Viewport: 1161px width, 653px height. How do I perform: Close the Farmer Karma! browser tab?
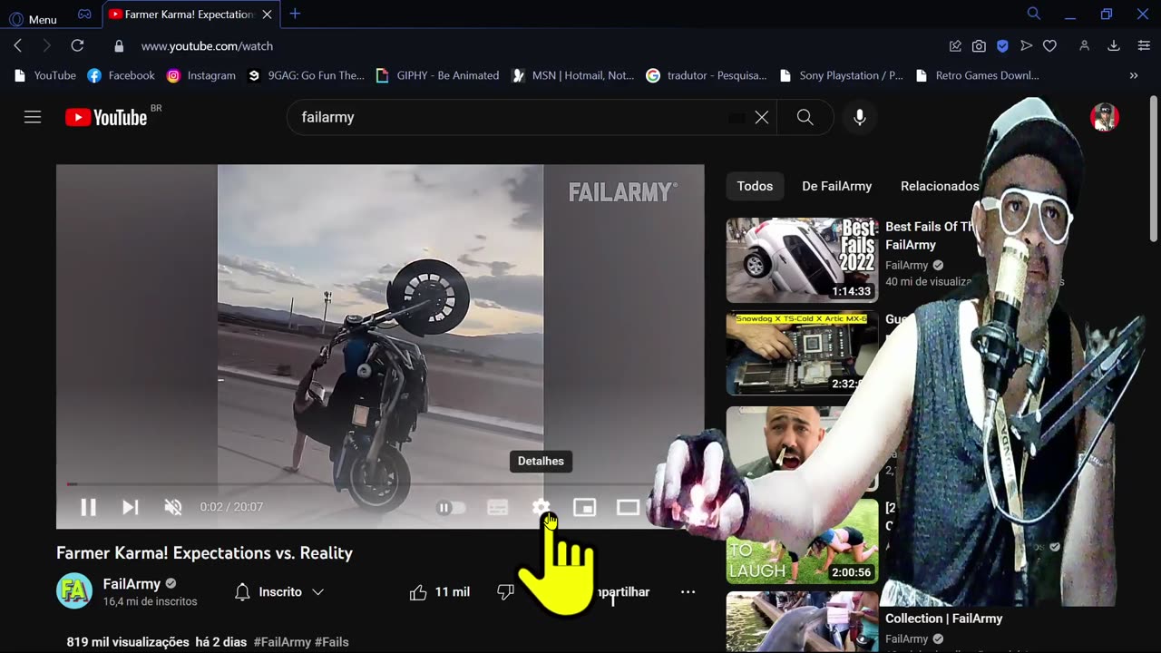pyautogui.click(x=267, y=15)
